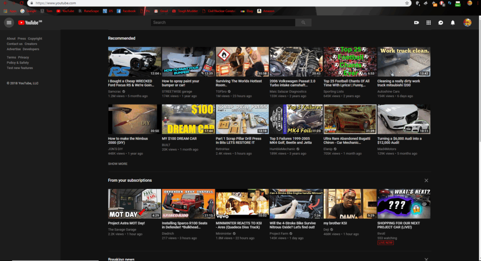Click the Test new features link
Screen dimensions: 481x261
click(x=20, y=68)
